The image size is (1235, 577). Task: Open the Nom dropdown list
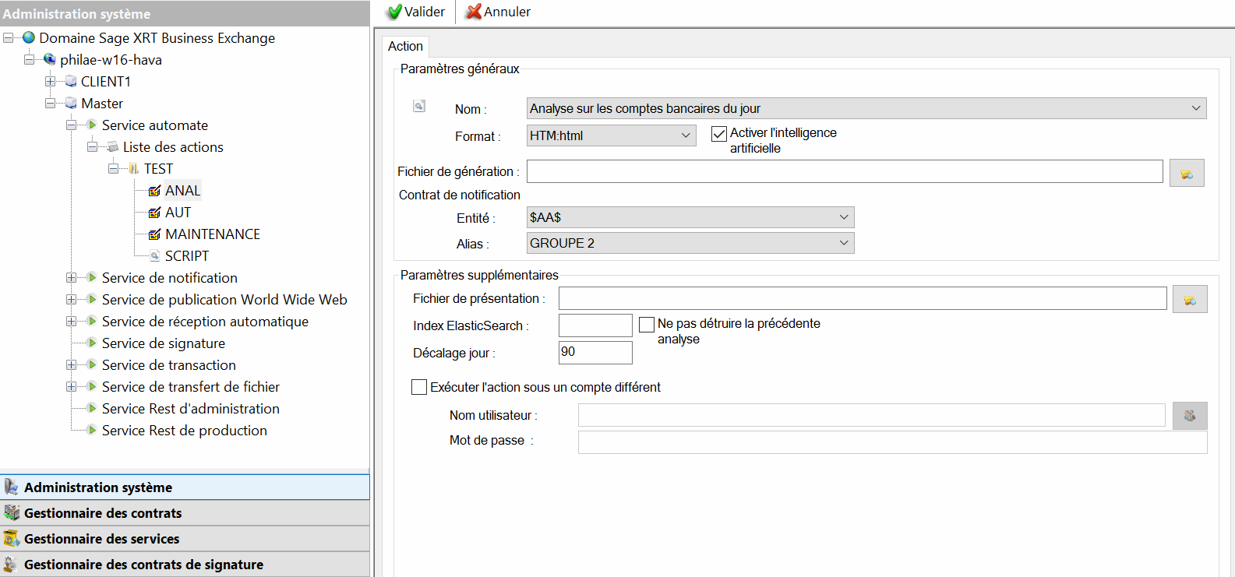tap(1195, 108)
